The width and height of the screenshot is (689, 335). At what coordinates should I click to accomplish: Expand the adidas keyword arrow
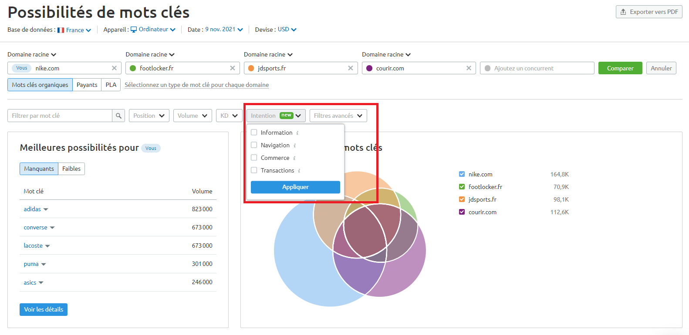coord(46,209)
